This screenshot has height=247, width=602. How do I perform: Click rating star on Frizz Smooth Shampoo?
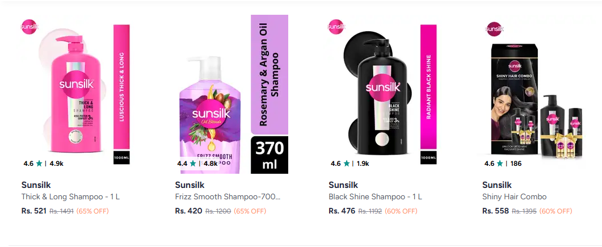[193, 164]
